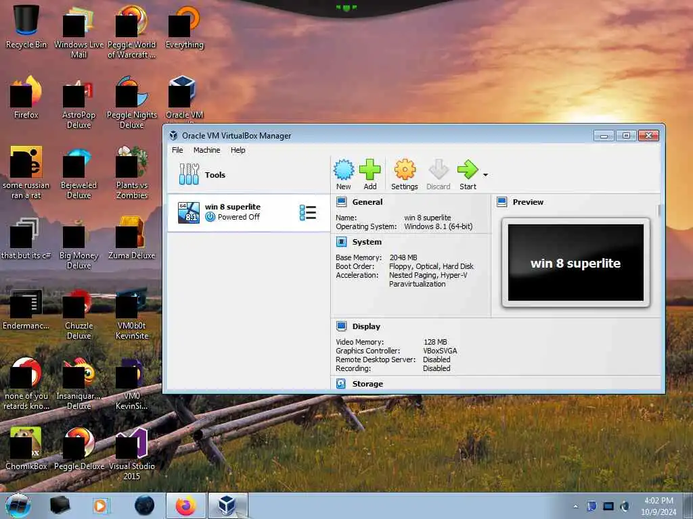Viewport: 693px width, 519px height.
Task: Select the Chuzzle Deluxe desktop icon
Action: point(79,314)
